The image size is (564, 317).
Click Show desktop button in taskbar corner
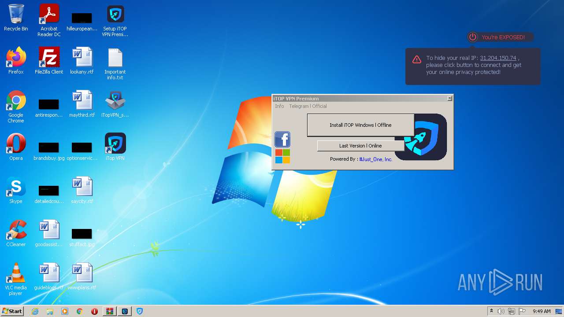559,311
